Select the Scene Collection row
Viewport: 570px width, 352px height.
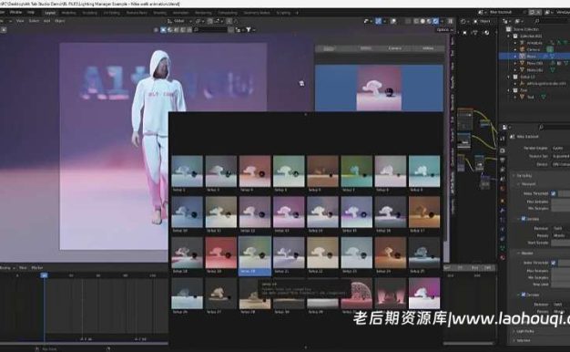click(x=526, y=29)
